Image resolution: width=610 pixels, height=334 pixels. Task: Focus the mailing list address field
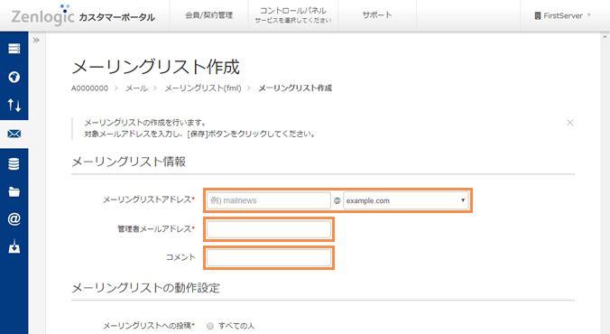268,200
